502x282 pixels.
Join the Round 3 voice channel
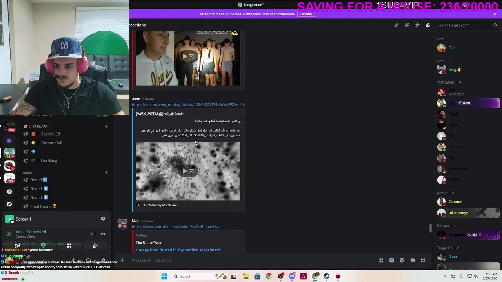(x=38, y=198)
